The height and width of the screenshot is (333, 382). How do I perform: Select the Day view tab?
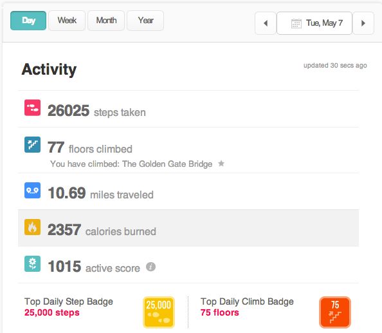28,21
